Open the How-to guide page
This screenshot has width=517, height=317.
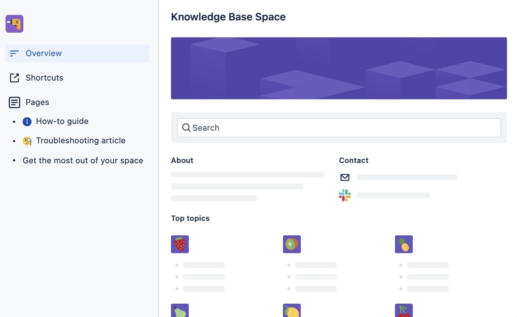[62, 121]
